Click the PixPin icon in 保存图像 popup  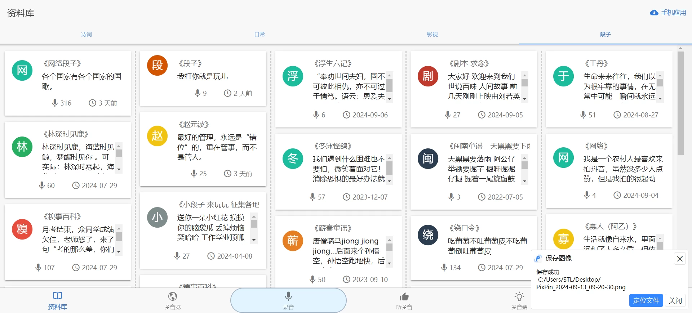[538, 258]
